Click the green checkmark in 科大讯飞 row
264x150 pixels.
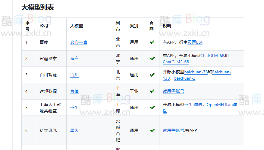(152, 130)
